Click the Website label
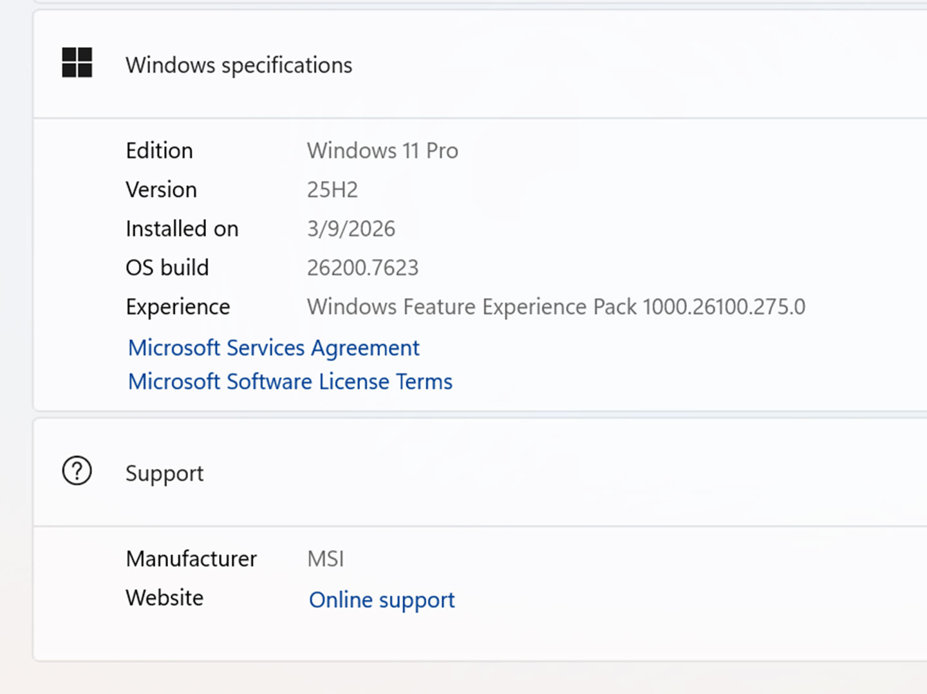 click(x=164, y=597)
